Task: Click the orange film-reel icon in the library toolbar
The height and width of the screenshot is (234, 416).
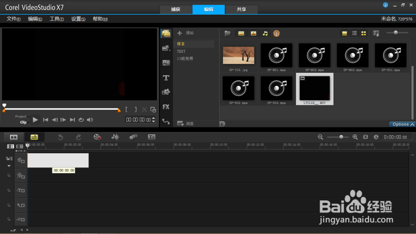Action: [277, 33]
